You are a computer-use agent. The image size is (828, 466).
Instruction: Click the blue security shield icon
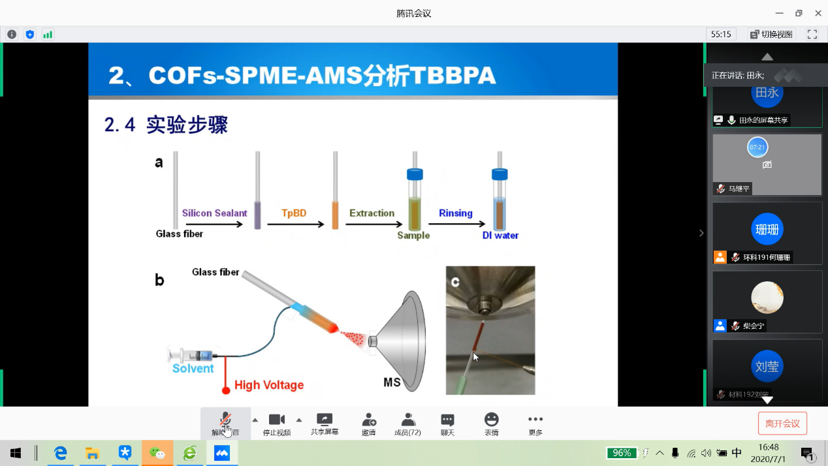tap(29, 35)
